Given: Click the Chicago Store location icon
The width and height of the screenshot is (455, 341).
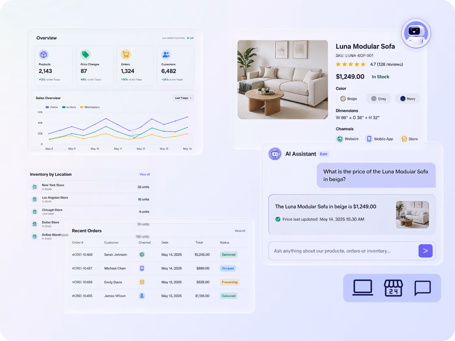Looking at the screenshot, I should [x=35, y=211].
